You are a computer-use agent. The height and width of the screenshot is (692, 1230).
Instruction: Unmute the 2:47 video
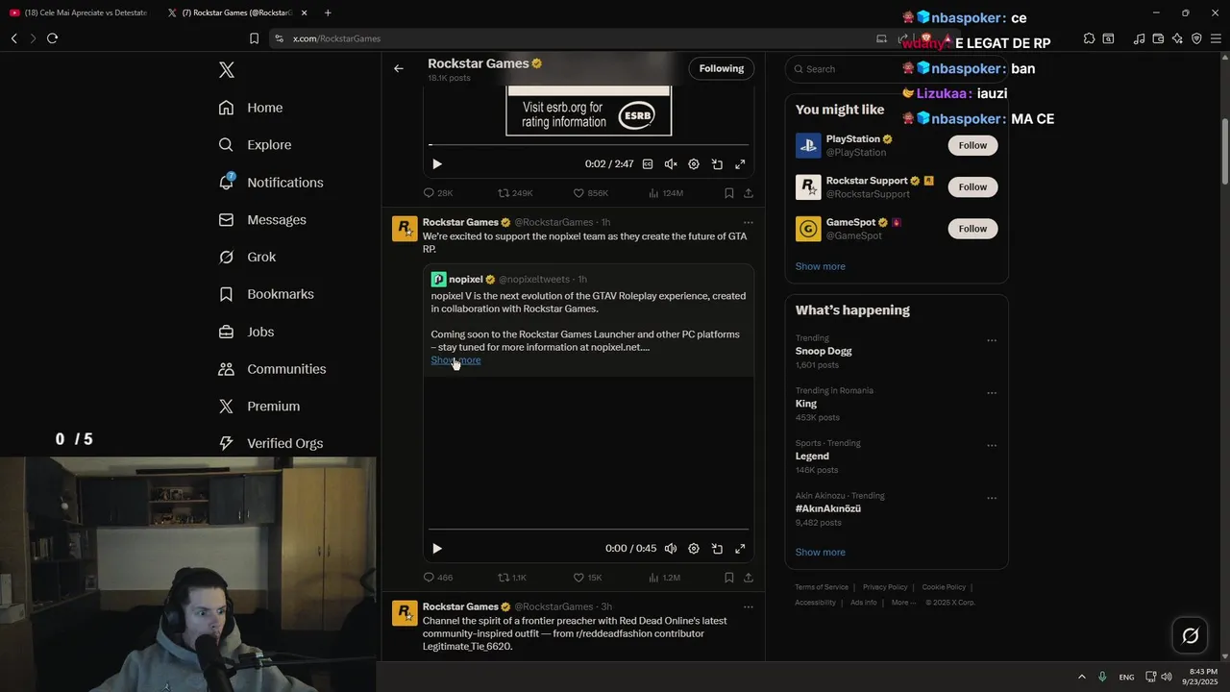tap(671, 164)
